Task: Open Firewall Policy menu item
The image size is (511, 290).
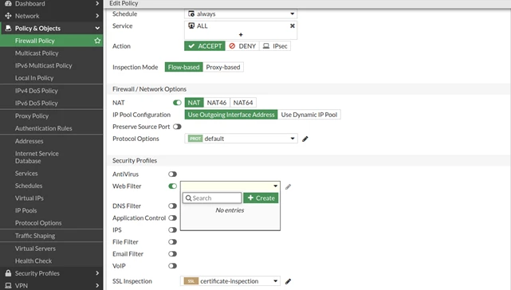Action: pyautogui.click(x=52, y=41)
